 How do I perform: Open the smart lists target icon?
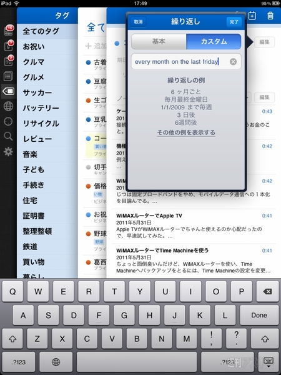pos(8,121)
